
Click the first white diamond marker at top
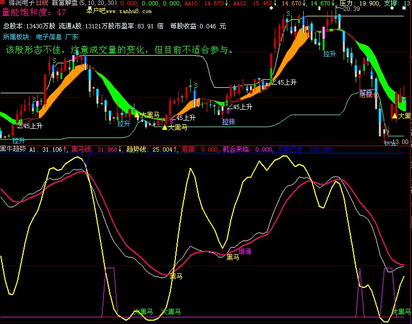point(272,8)
